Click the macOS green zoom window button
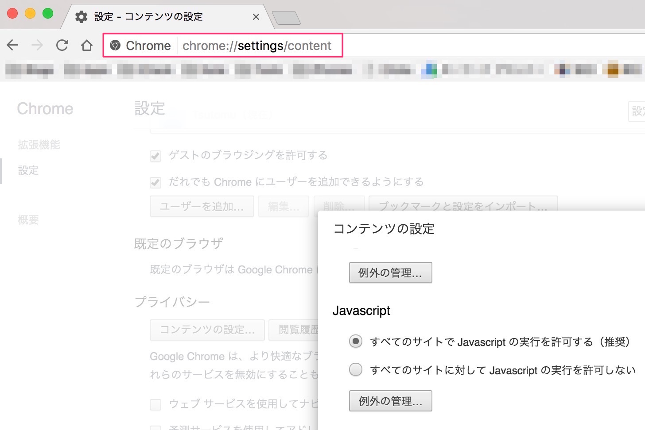Image resolution: width=645 pixels, height=430 pixels. [48, 13]
